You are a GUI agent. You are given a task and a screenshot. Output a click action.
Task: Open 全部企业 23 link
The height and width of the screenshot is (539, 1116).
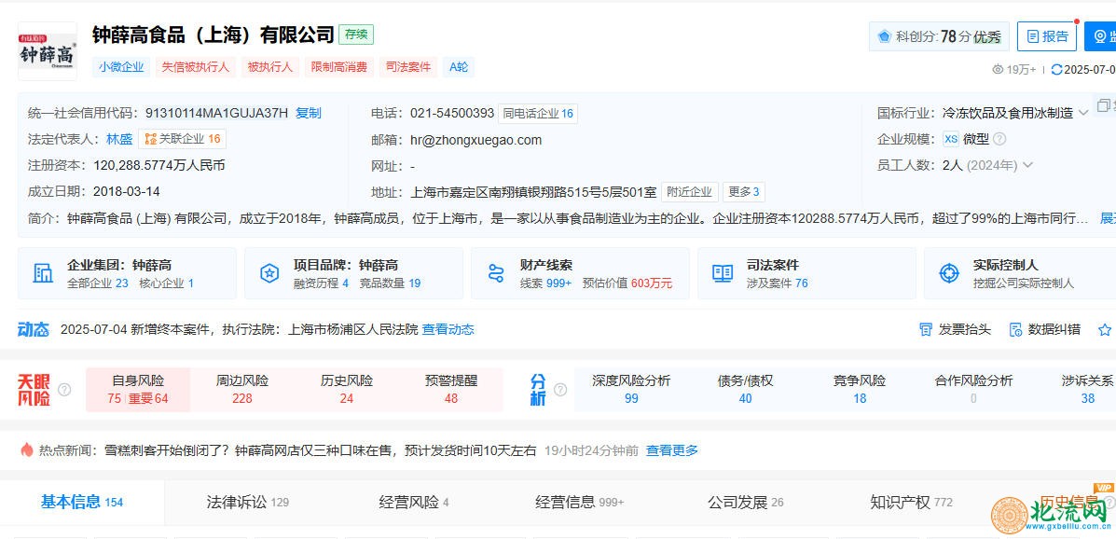pyautogui.click(x=98, y=283)
